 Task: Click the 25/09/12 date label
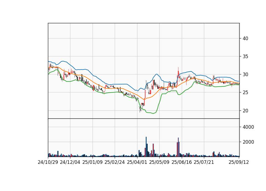point(239,162)
